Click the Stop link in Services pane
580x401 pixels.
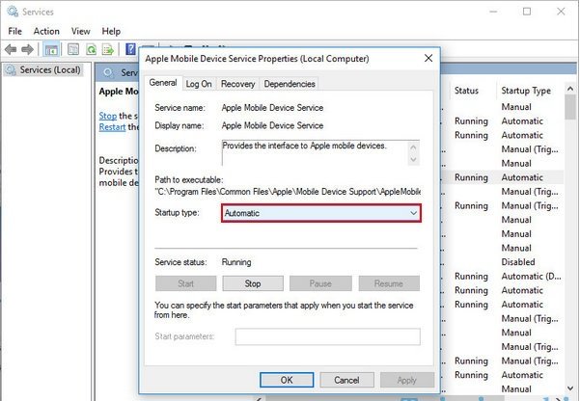(x=108, y=116)
